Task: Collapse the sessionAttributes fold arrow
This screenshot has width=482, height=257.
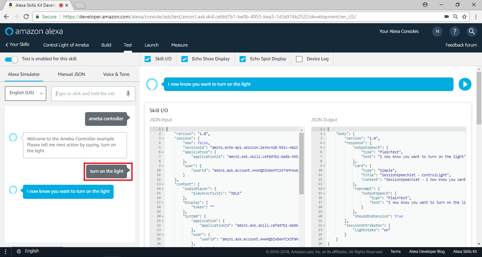Action: pos(324,226)
